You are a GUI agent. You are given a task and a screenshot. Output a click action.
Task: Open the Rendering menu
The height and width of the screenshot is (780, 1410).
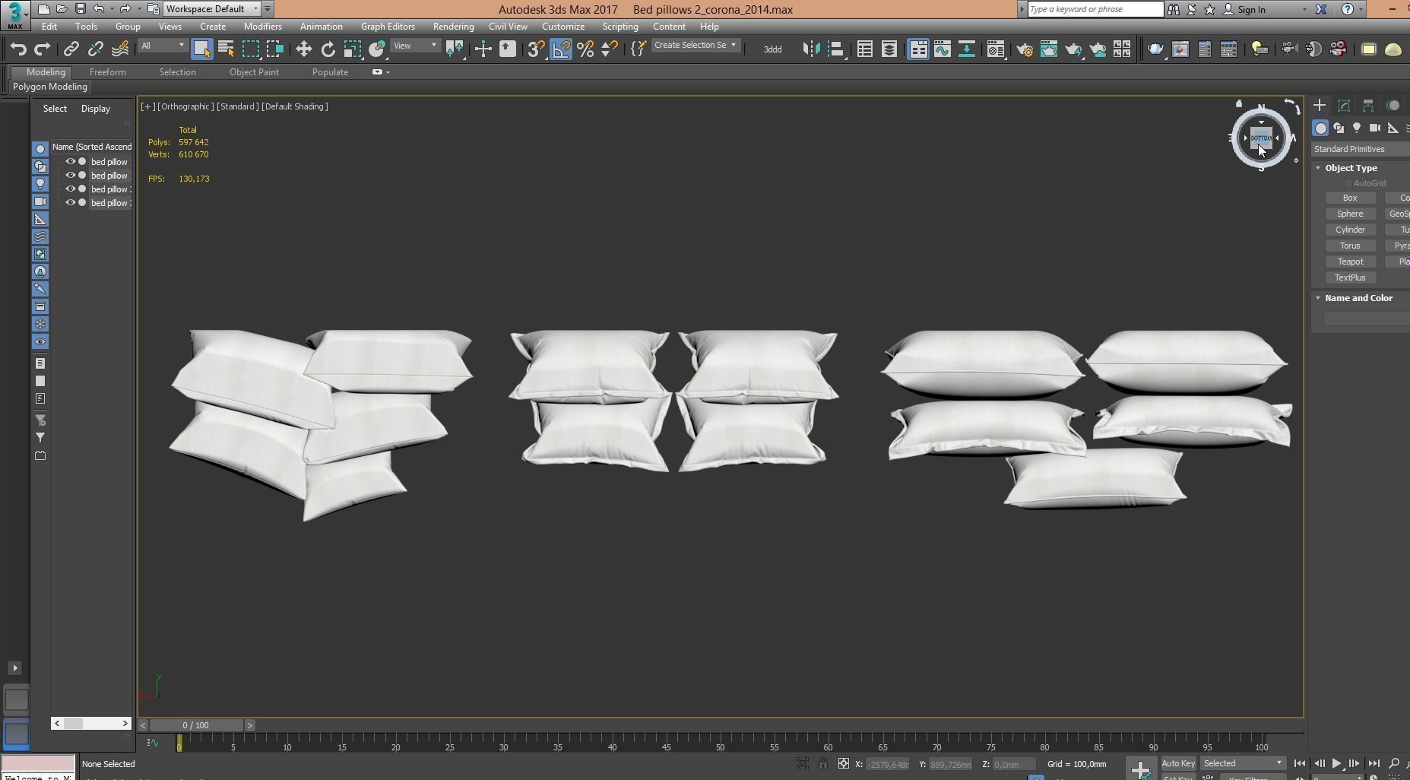click(453, 27)
